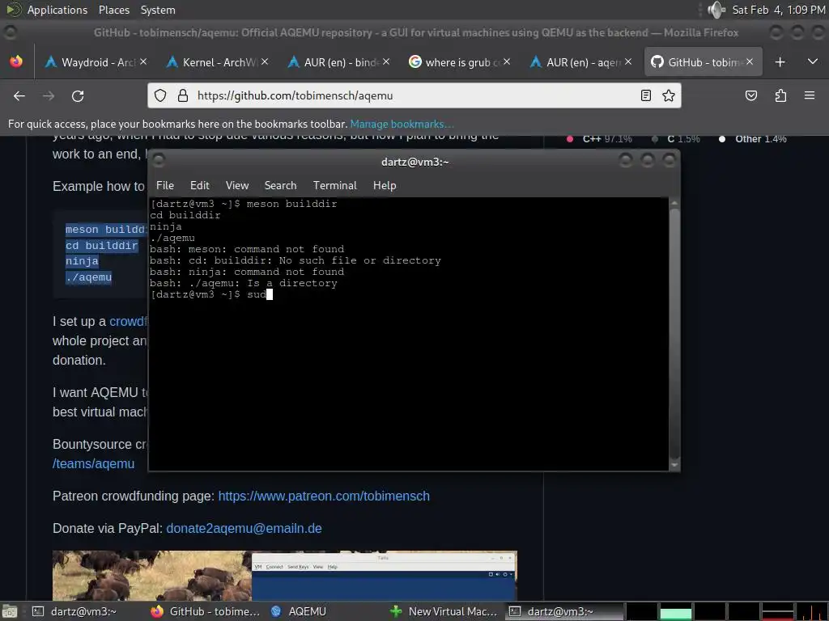The width and height of the screenshot is (829, 621).
Task: Expand the list all tabs chevron
Action: click(x=813, y=61)
